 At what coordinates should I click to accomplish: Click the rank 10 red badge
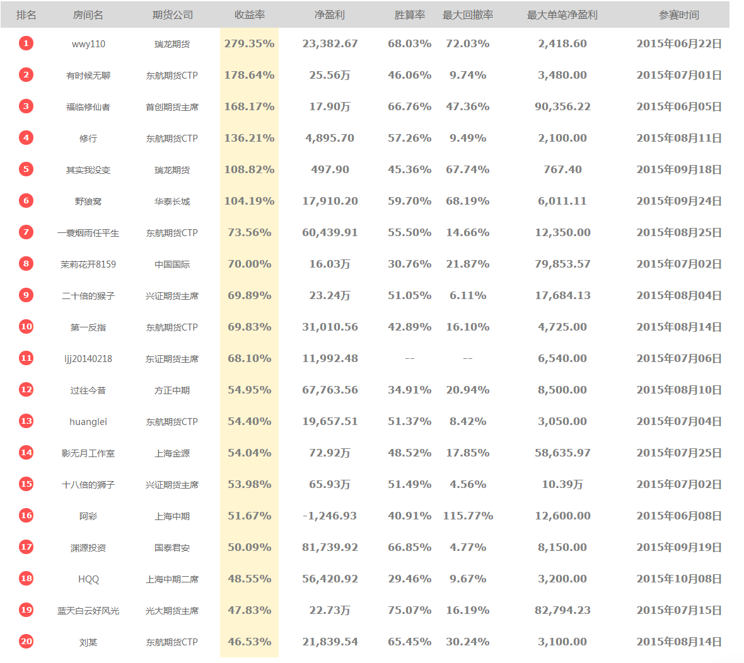tap(26, 327)
